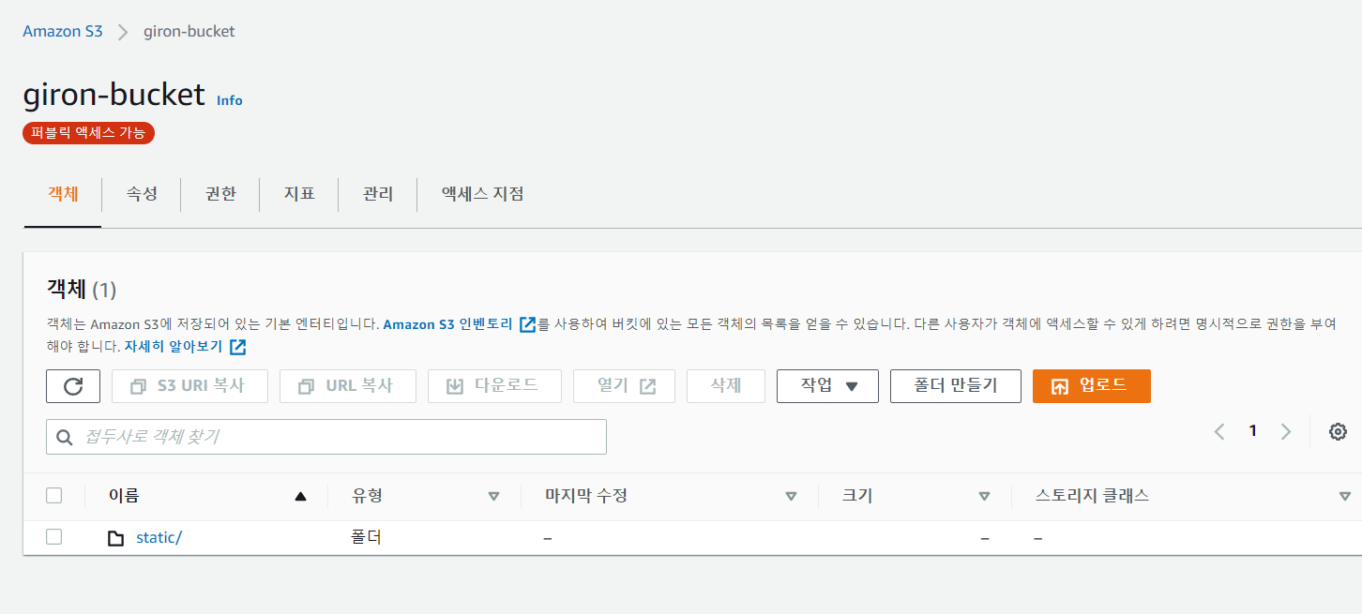Image resolution: width=1362 pixels, height=614 pixels.
Task: Switch to the 객체 tab
Action: coord(63,194)
